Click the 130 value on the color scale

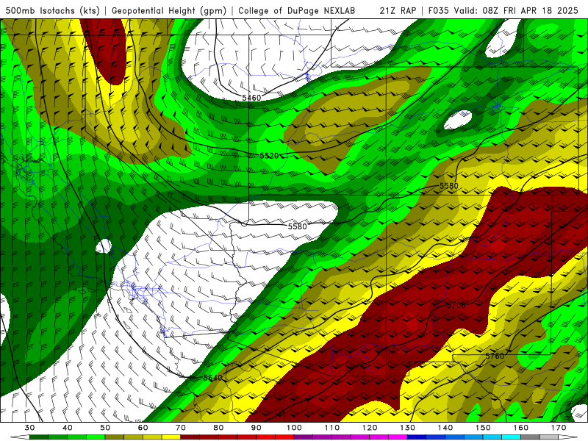coord(407,428)
